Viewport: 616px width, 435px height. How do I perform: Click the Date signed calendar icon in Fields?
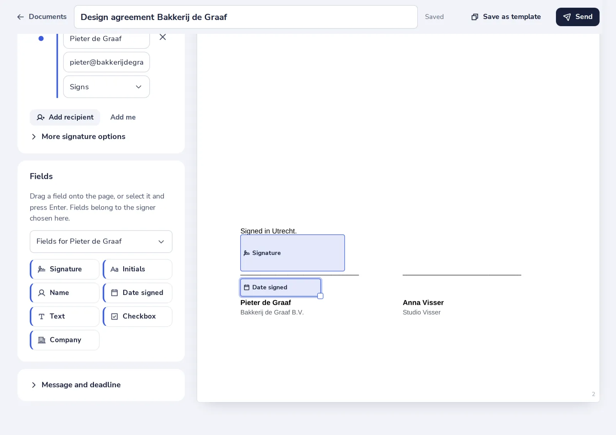coord(114,293)
